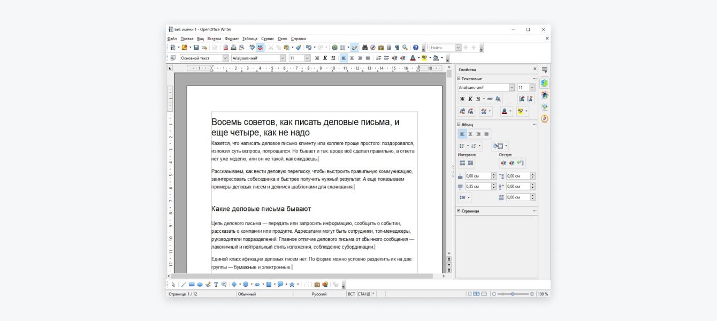717x321 pixels.
Task: Switch to book view in the status bar
Action: (x=485, y=294)
